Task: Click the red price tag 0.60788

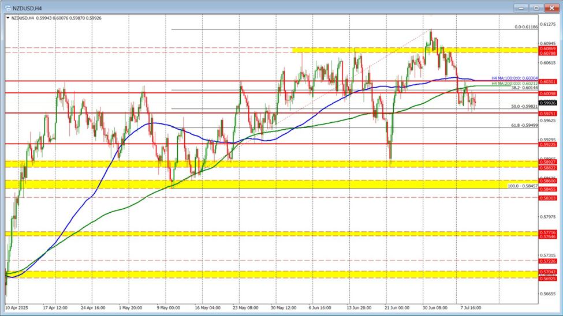Action: pos(548,53)
